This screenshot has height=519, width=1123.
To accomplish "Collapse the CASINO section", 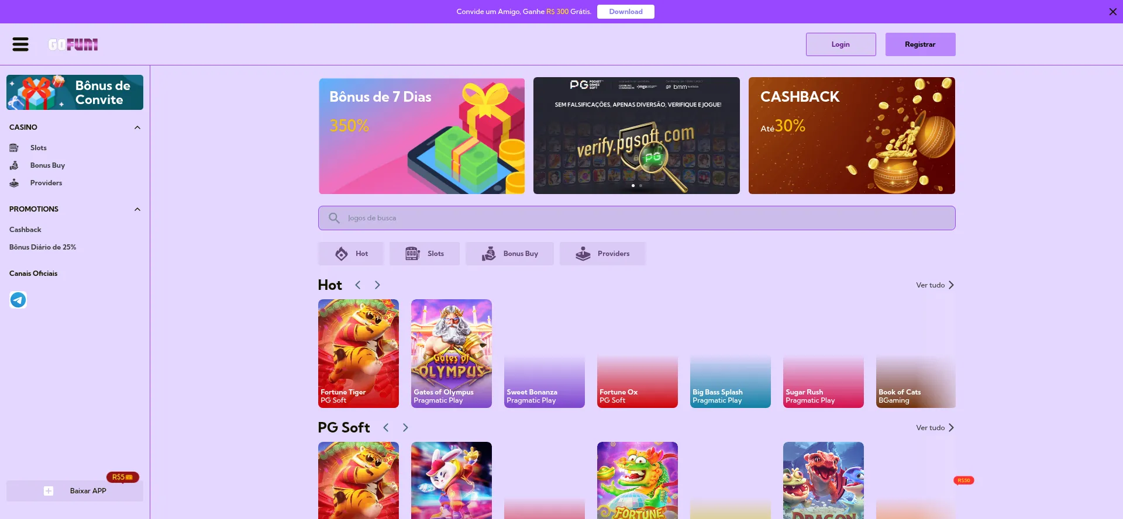I will (137, 127).
